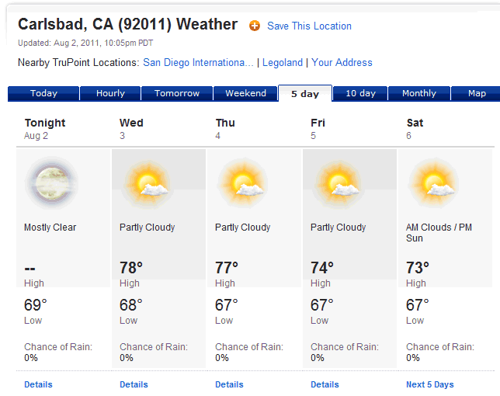
Task: Open San Diego International TruPoint location
Action: [x=198, y=62]
